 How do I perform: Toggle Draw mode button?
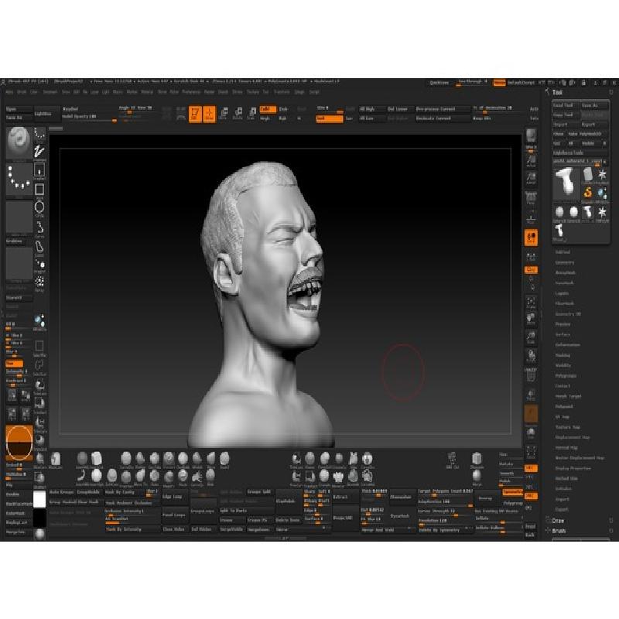click(209, 114)
